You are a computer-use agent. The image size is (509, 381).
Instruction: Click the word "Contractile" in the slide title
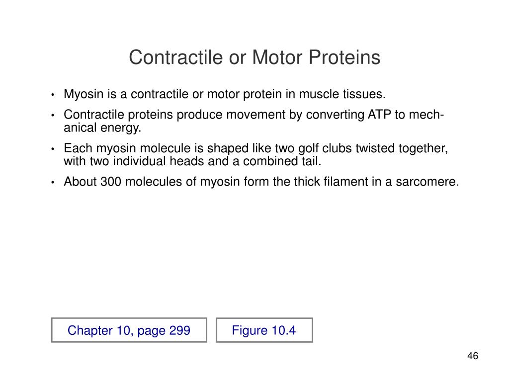pos(176,58)
